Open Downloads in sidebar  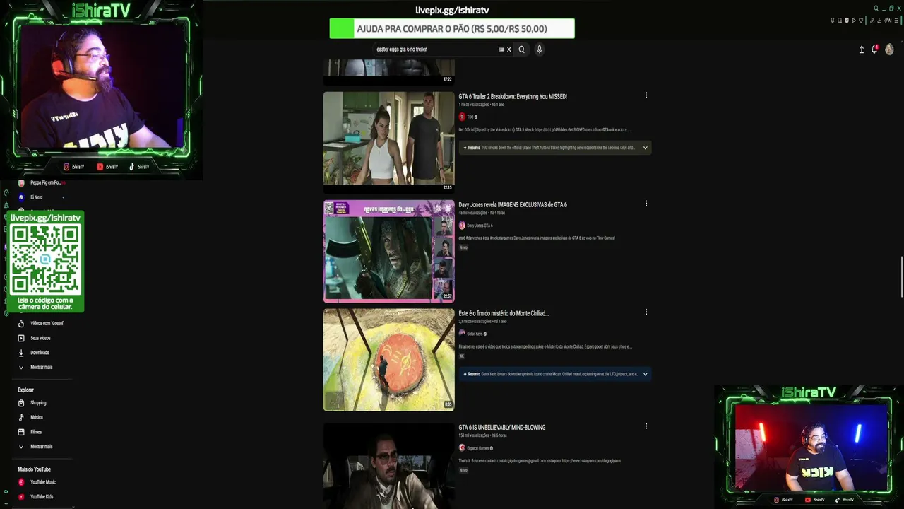coord(40,353)
